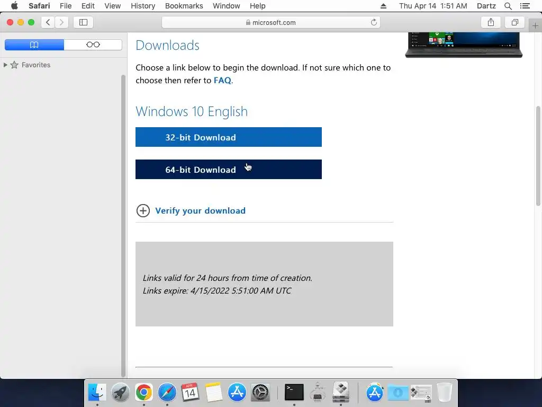Click the date and time in menu bar
Image resolution: width=542 pixels, height=407 pixels.
[433, 6]
